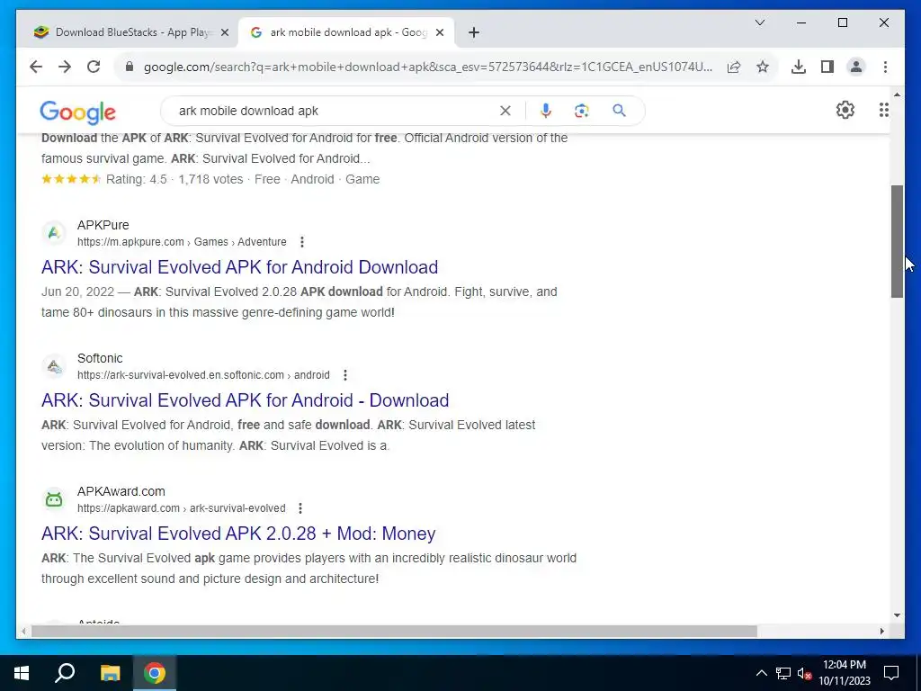Click the ark-survival-evolved.en.softonic.com URL

203,375
